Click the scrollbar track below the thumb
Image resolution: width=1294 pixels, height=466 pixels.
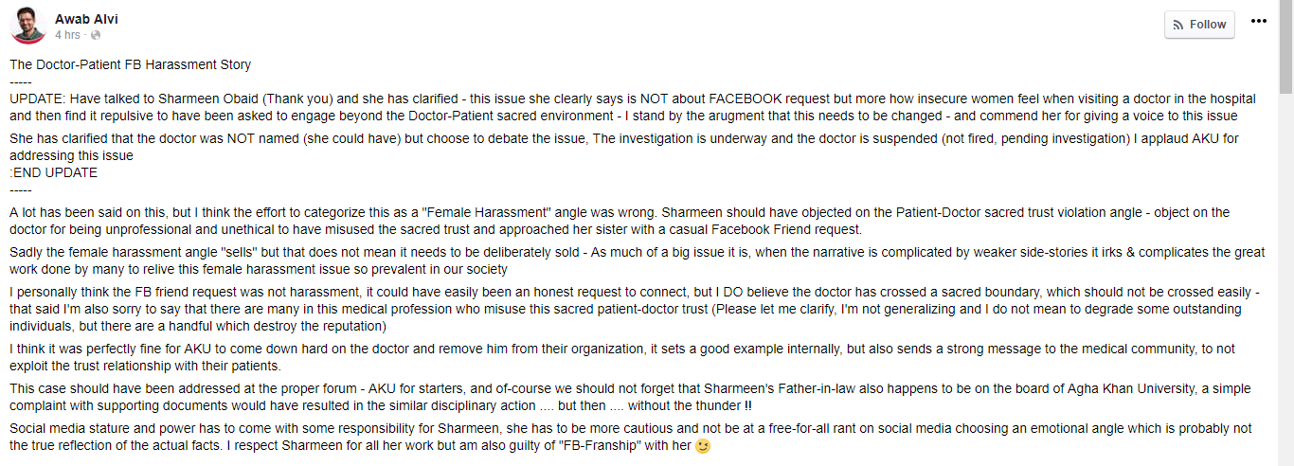[1285, 284]
